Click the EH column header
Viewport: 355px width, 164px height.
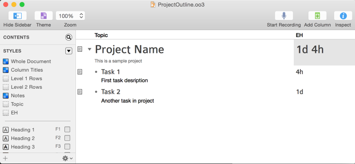299,35
